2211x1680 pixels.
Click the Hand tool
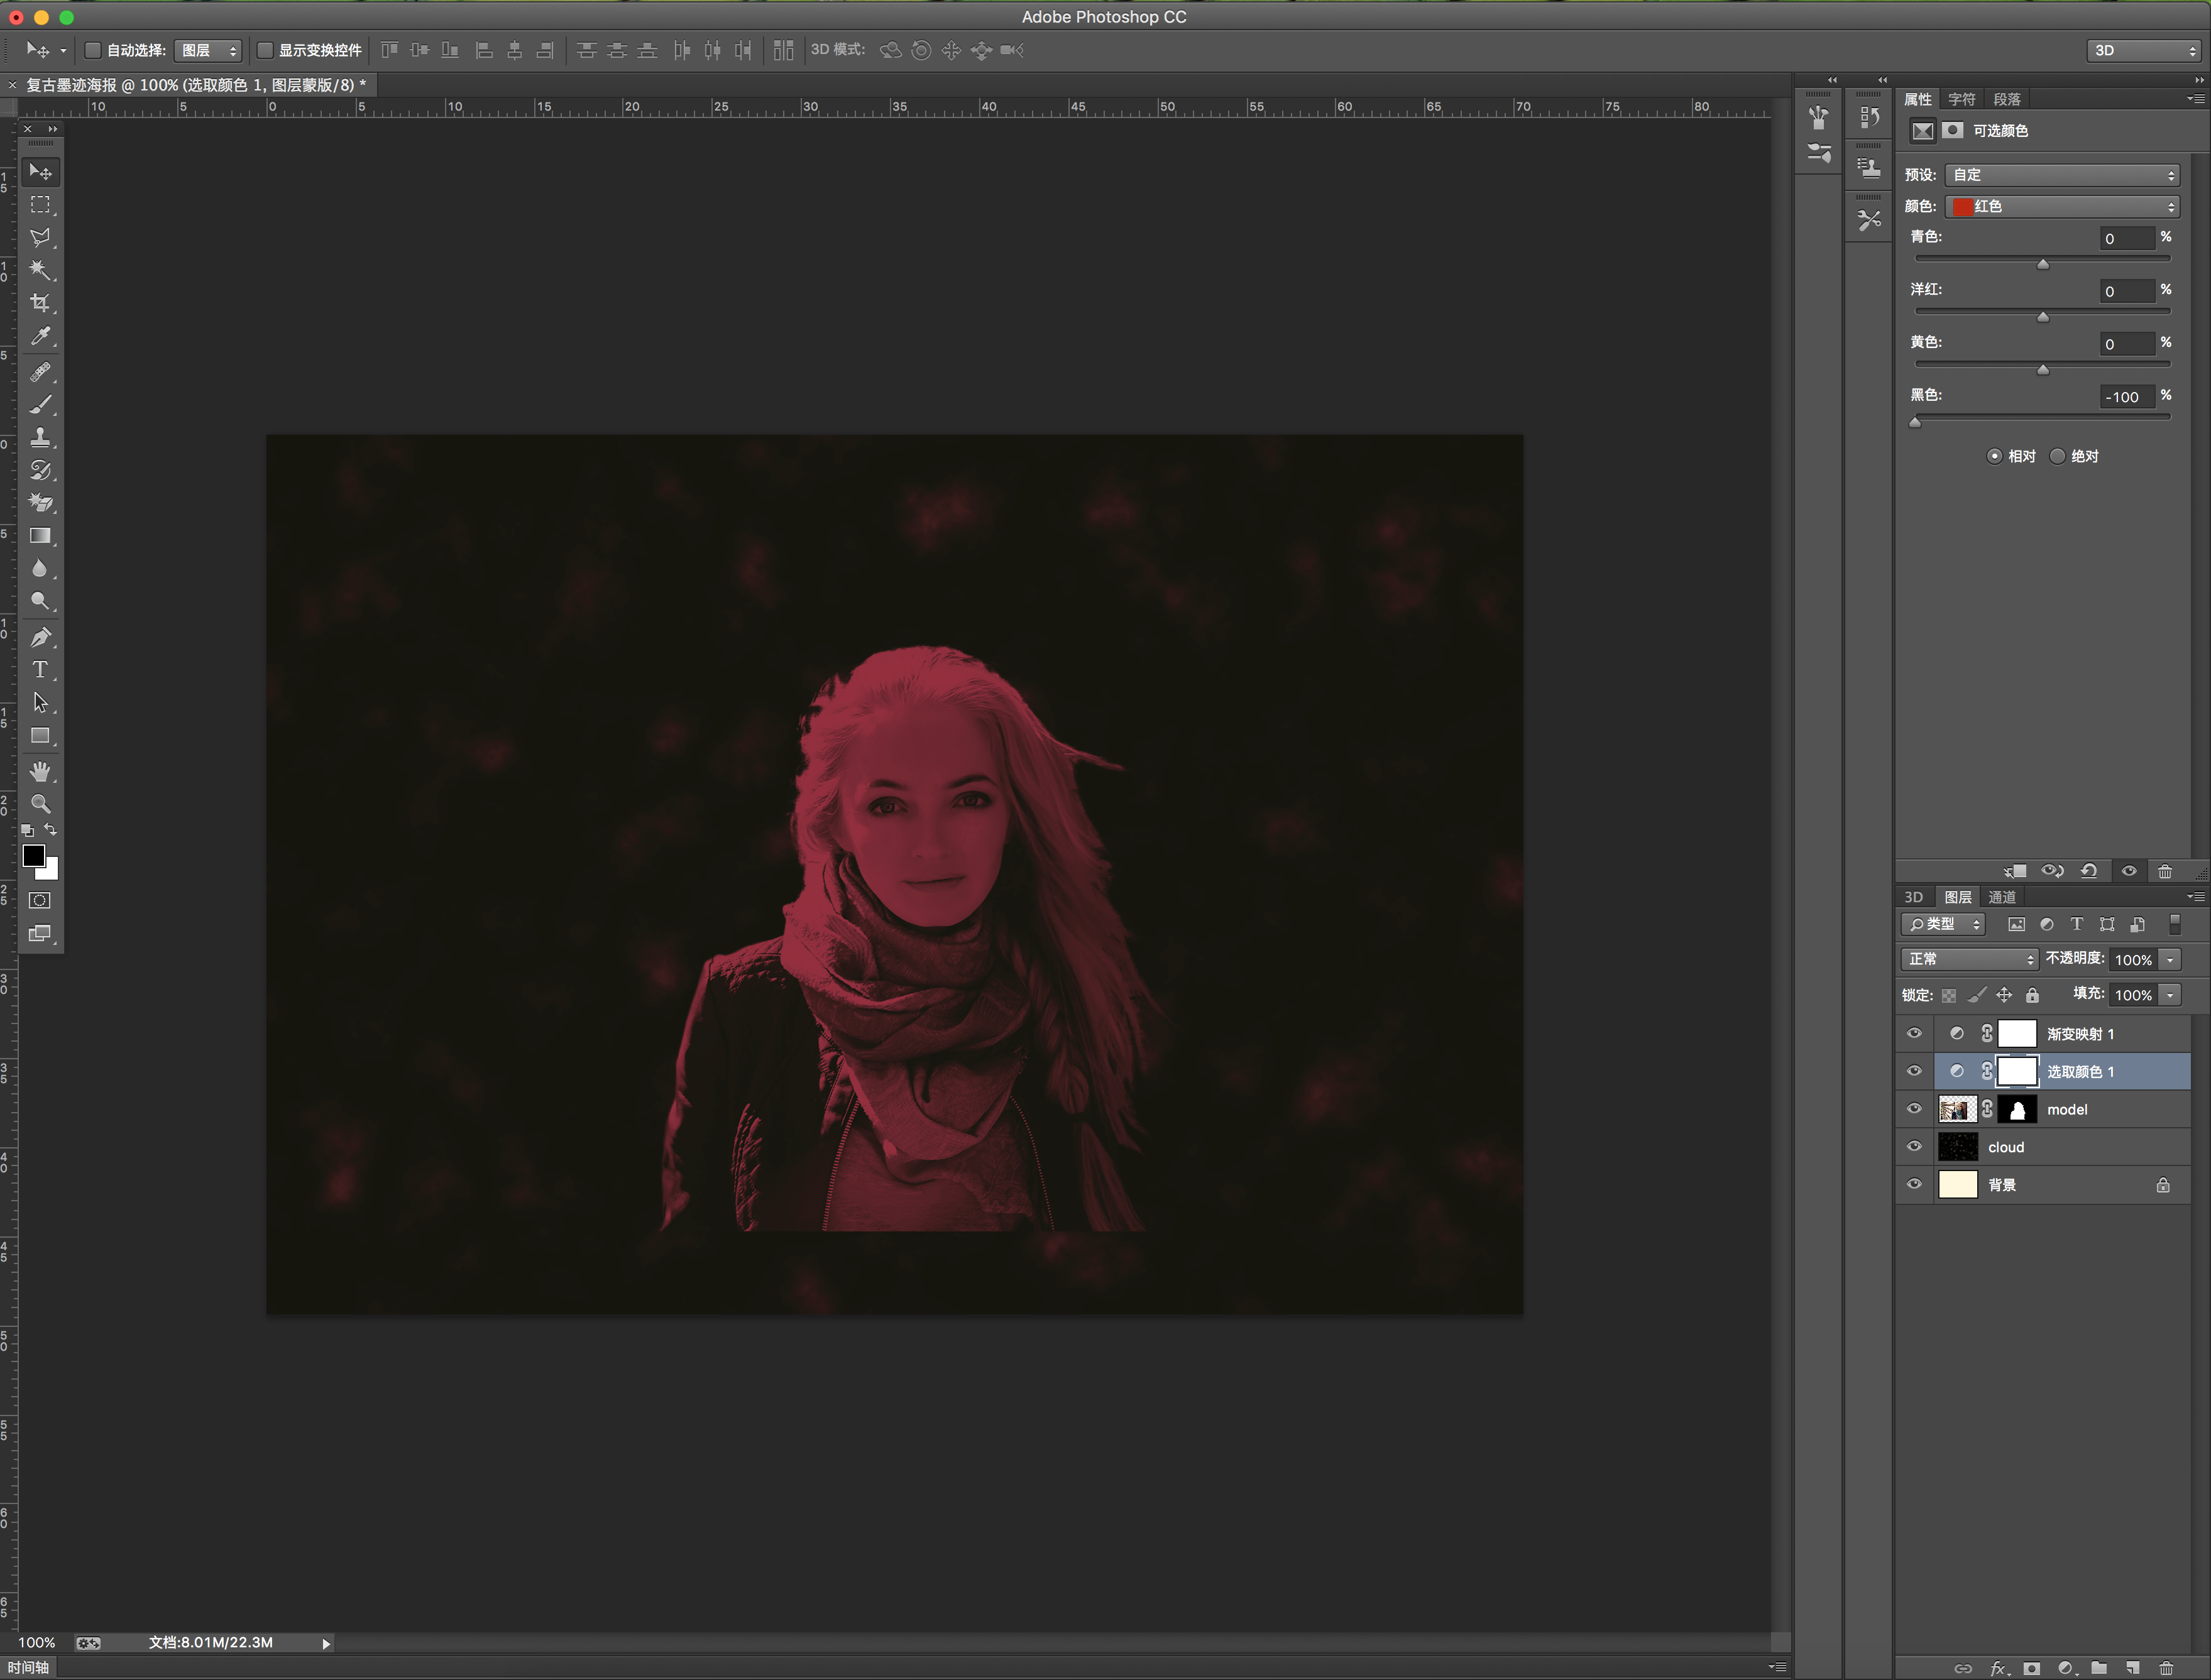(40, 771)
